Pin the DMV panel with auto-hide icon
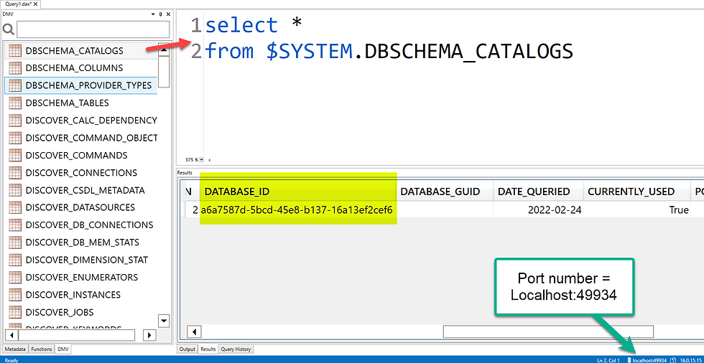 pyautogui.click(x=161, y=14)
